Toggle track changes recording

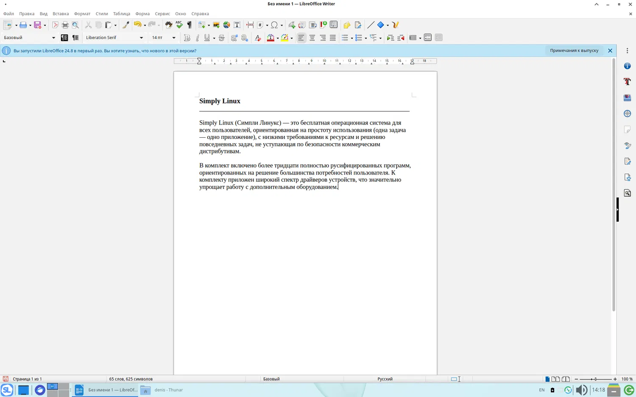coord(358,25)
